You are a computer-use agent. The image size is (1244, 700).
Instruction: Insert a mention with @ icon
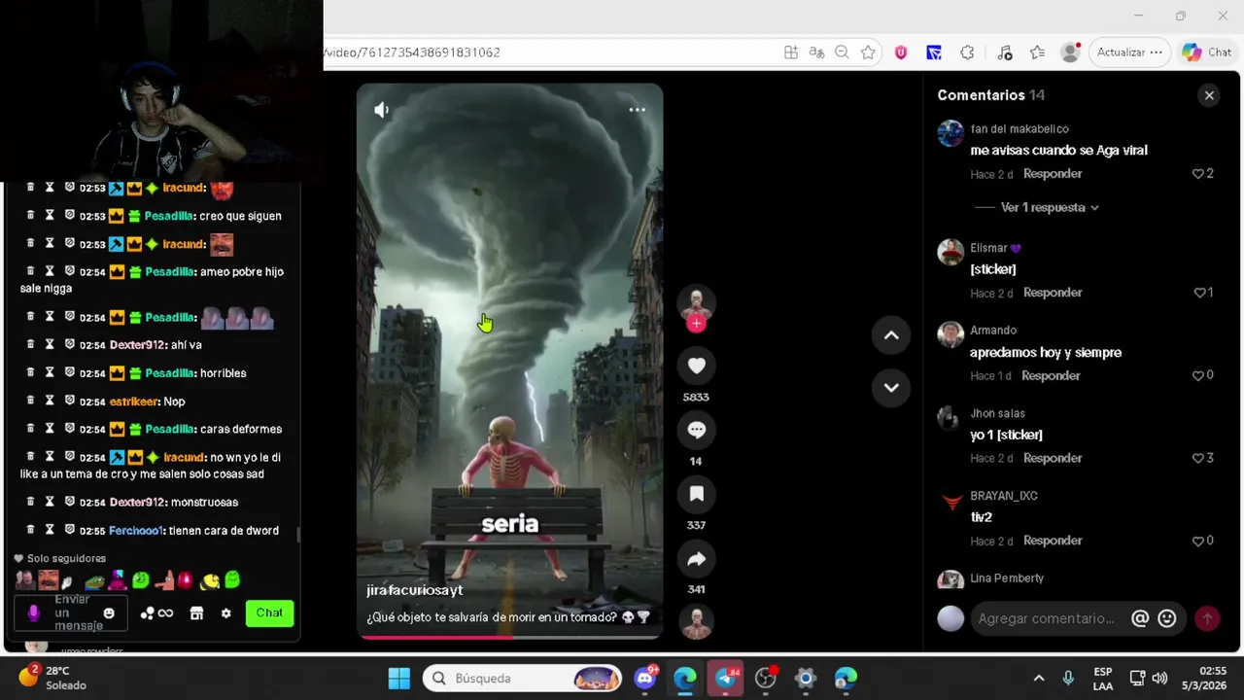pos(1140,618)
